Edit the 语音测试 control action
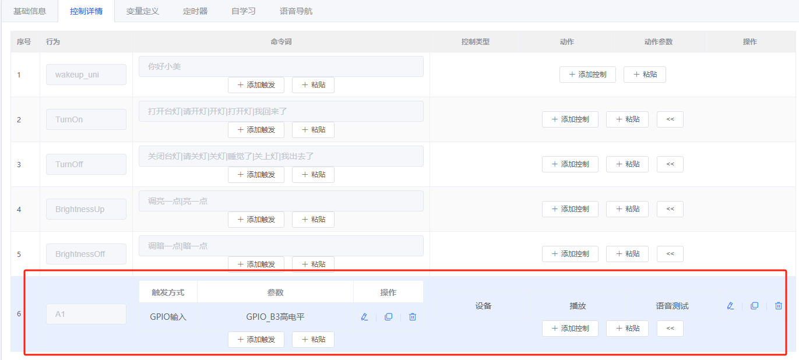This screenshot has height=360, width=799. coord(730,306)
